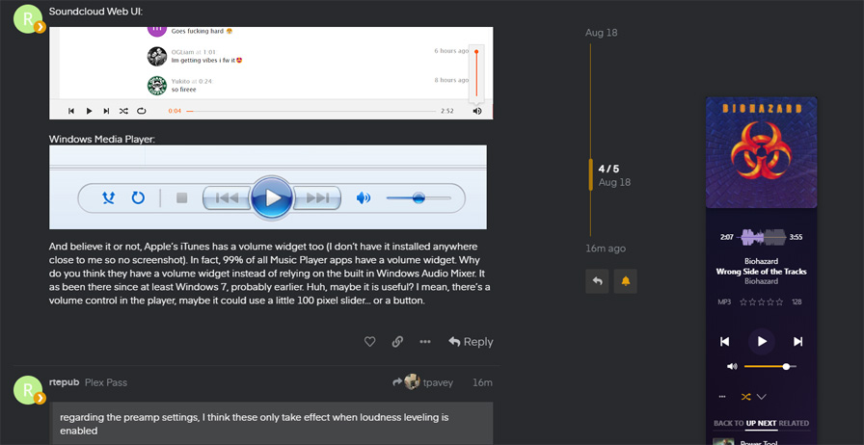Click the arrow reply button under the timeline
The height and width of the screenshot is (445, 864).
pyautogui.click(x=597, y=281)
